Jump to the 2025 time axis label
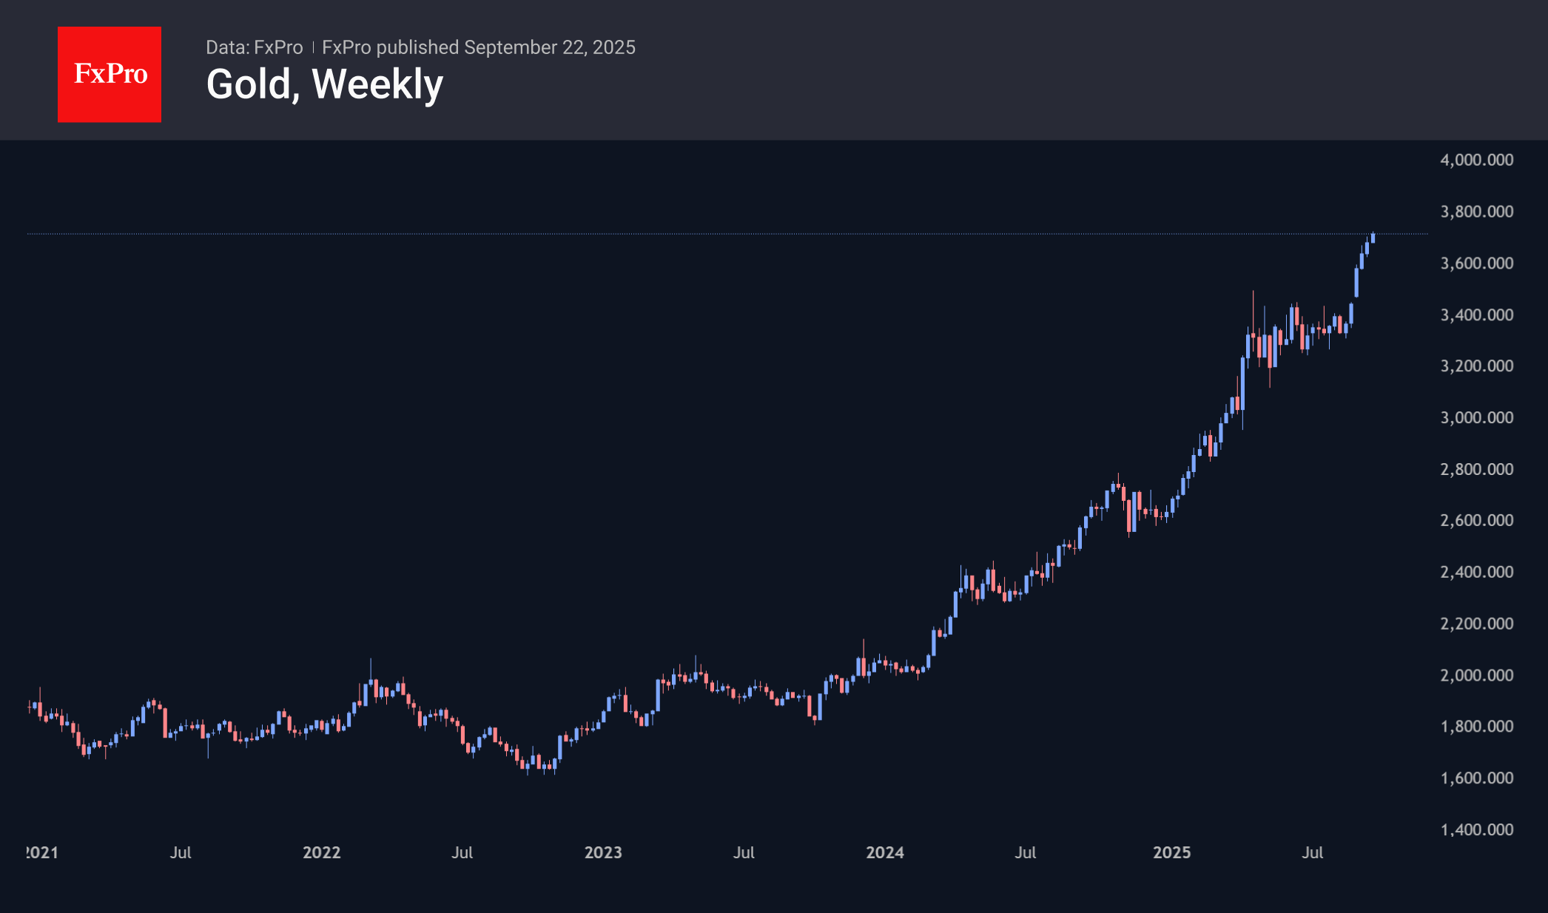 (1171, 852)
